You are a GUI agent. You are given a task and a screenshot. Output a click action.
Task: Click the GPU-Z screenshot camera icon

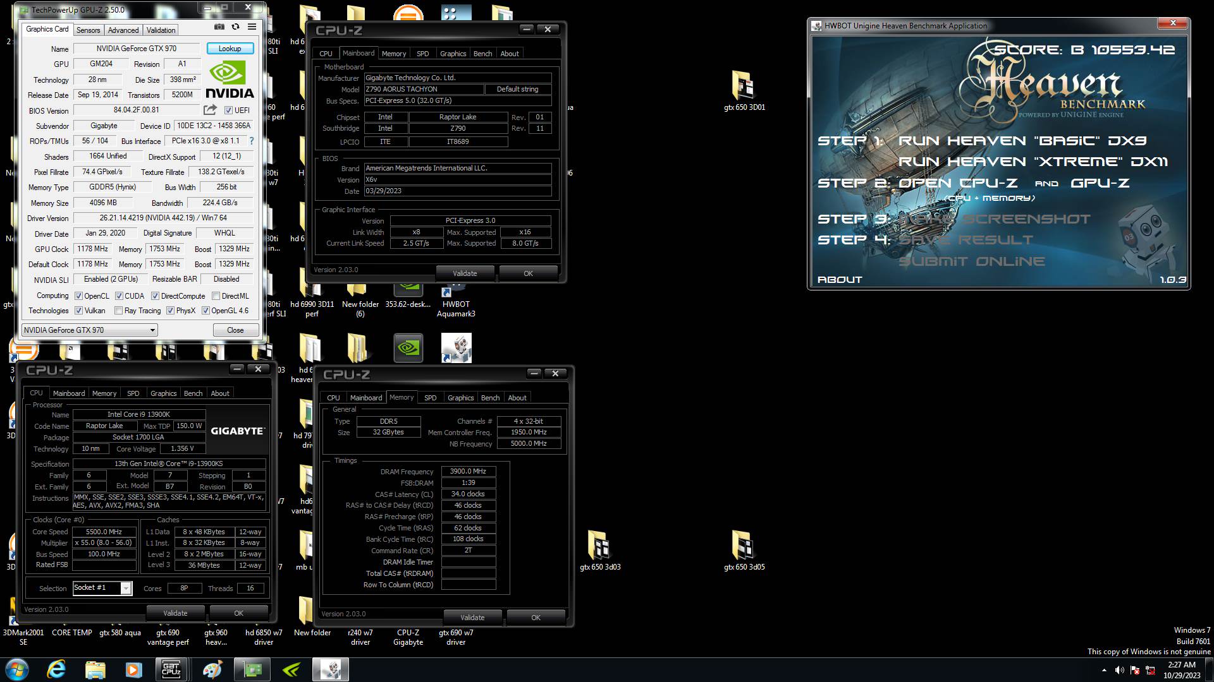[219, 27]
